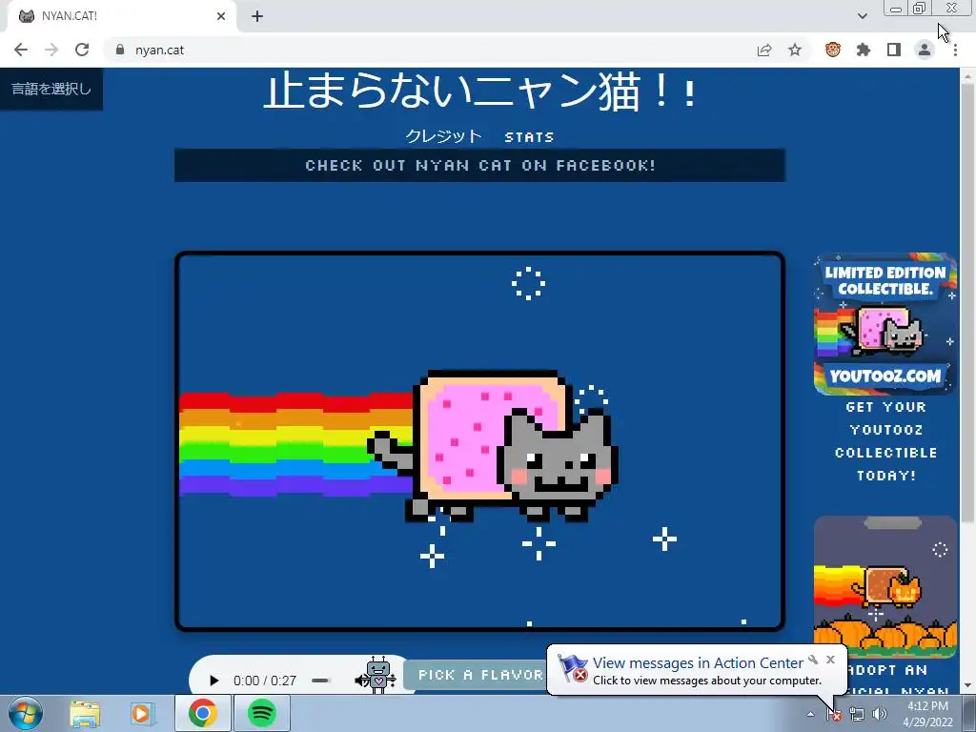976x732 pixels.
Task: Bookmark the page with the star icon
Action: (795, 50)
